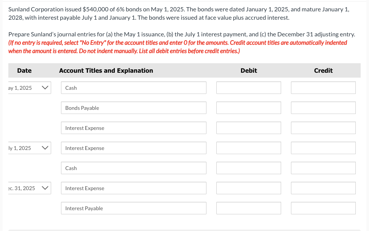This screenshot has width=369, height=231.
Task: Click the Debit amount box beside Cash on May 1
Action: pos(248,87)
